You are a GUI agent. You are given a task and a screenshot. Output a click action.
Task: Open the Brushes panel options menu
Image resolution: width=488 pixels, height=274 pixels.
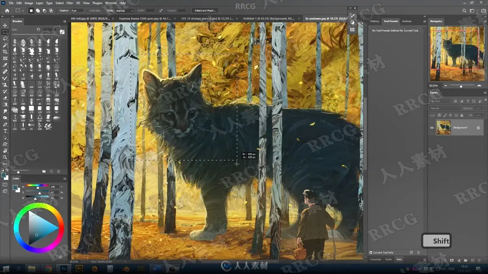point(64,21)
